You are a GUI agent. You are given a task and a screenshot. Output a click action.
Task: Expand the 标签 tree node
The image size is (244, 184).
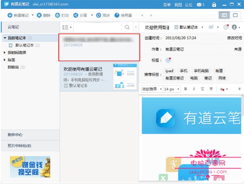4,60
